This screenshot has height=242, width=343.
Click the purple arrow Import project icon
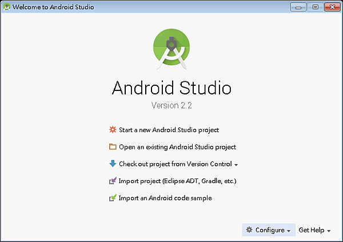pos(113,181)
